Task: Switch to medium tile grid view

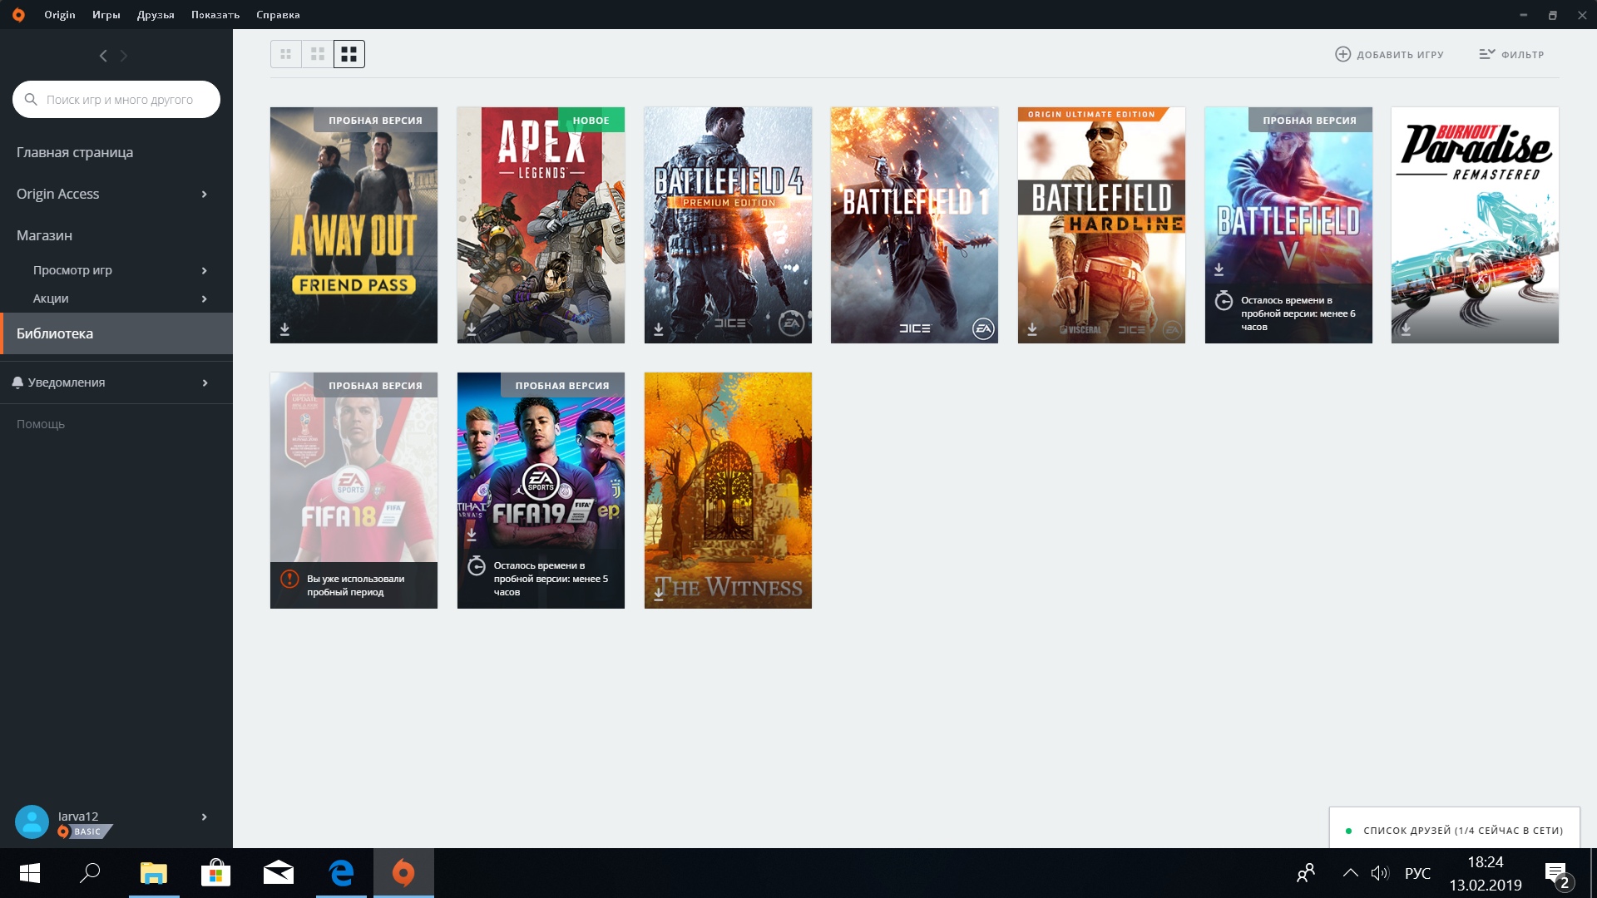Action: coord(318,54)
